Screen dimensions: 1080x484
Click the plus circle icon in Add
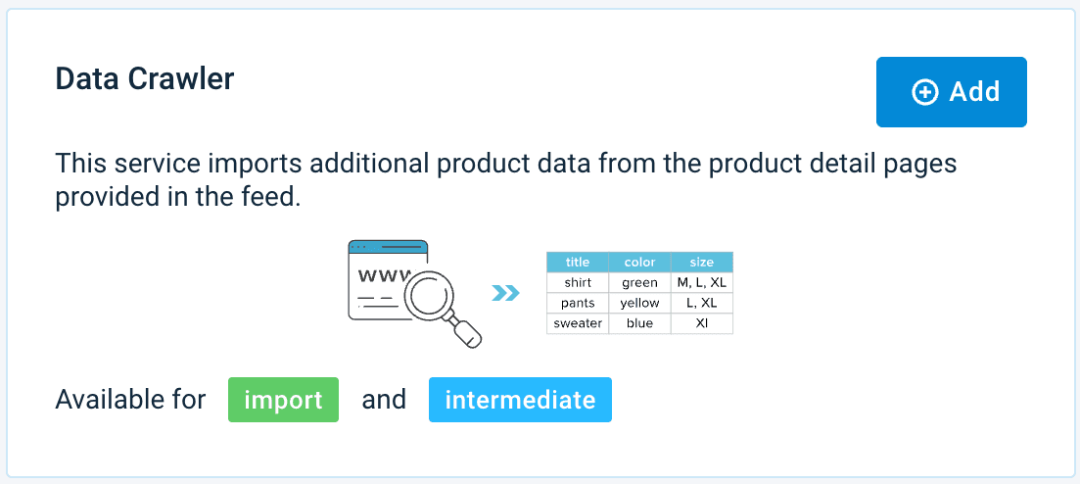(924, 92)
